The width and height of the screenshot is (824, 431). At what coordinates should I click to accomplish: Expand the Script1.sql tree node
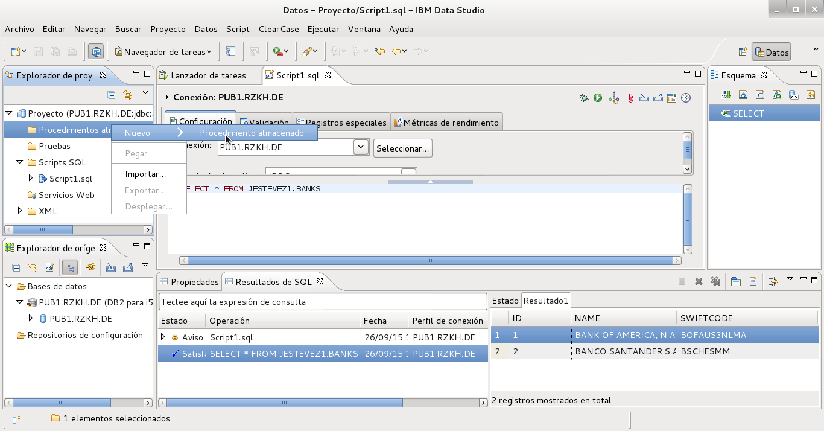click(x=31, y=178)
